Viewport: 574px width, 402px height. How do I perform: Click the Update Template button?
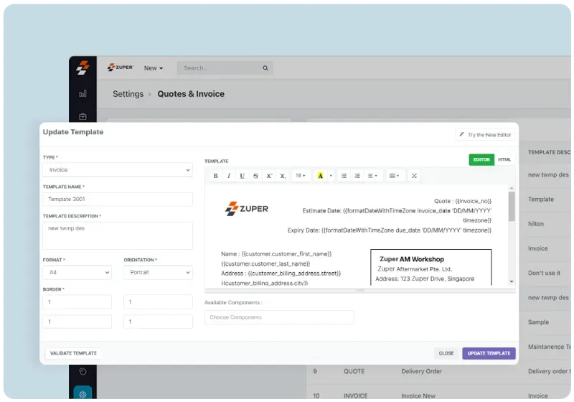tap(489, 353)
